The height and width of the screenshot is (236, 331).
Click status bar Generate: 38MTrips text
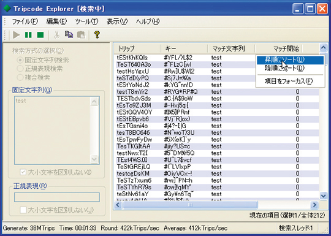point(29,228)
